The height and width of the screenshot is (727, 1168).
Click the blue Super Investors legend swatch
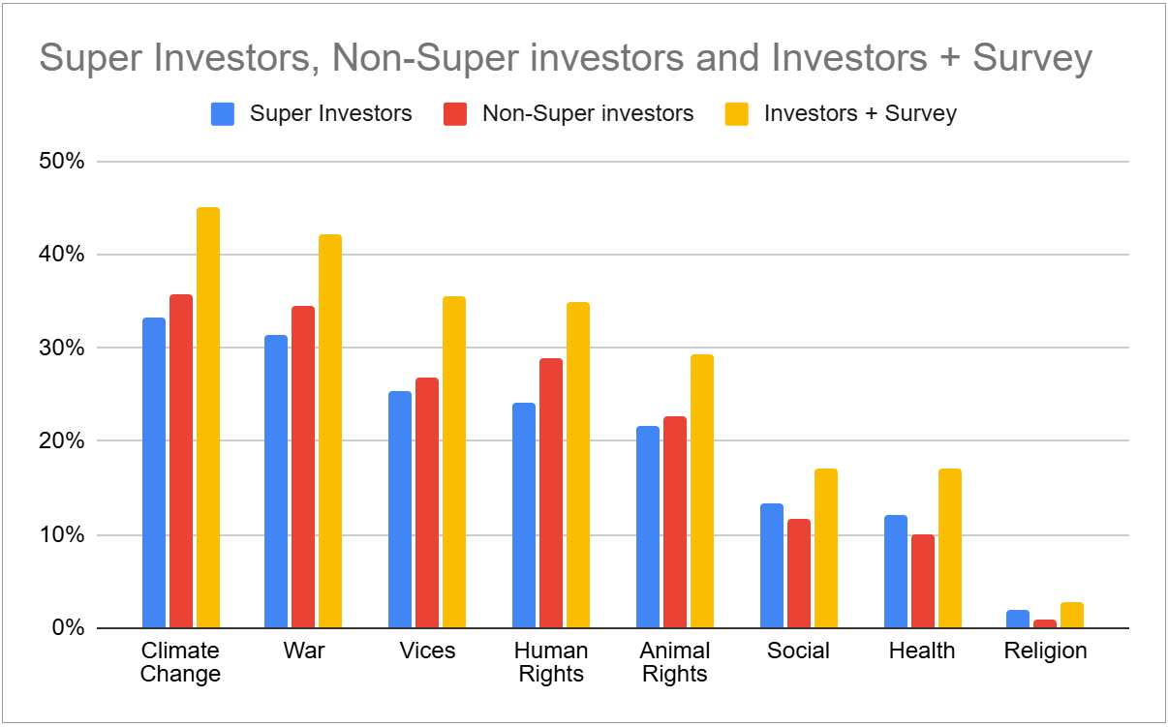[x=224, y=114]
